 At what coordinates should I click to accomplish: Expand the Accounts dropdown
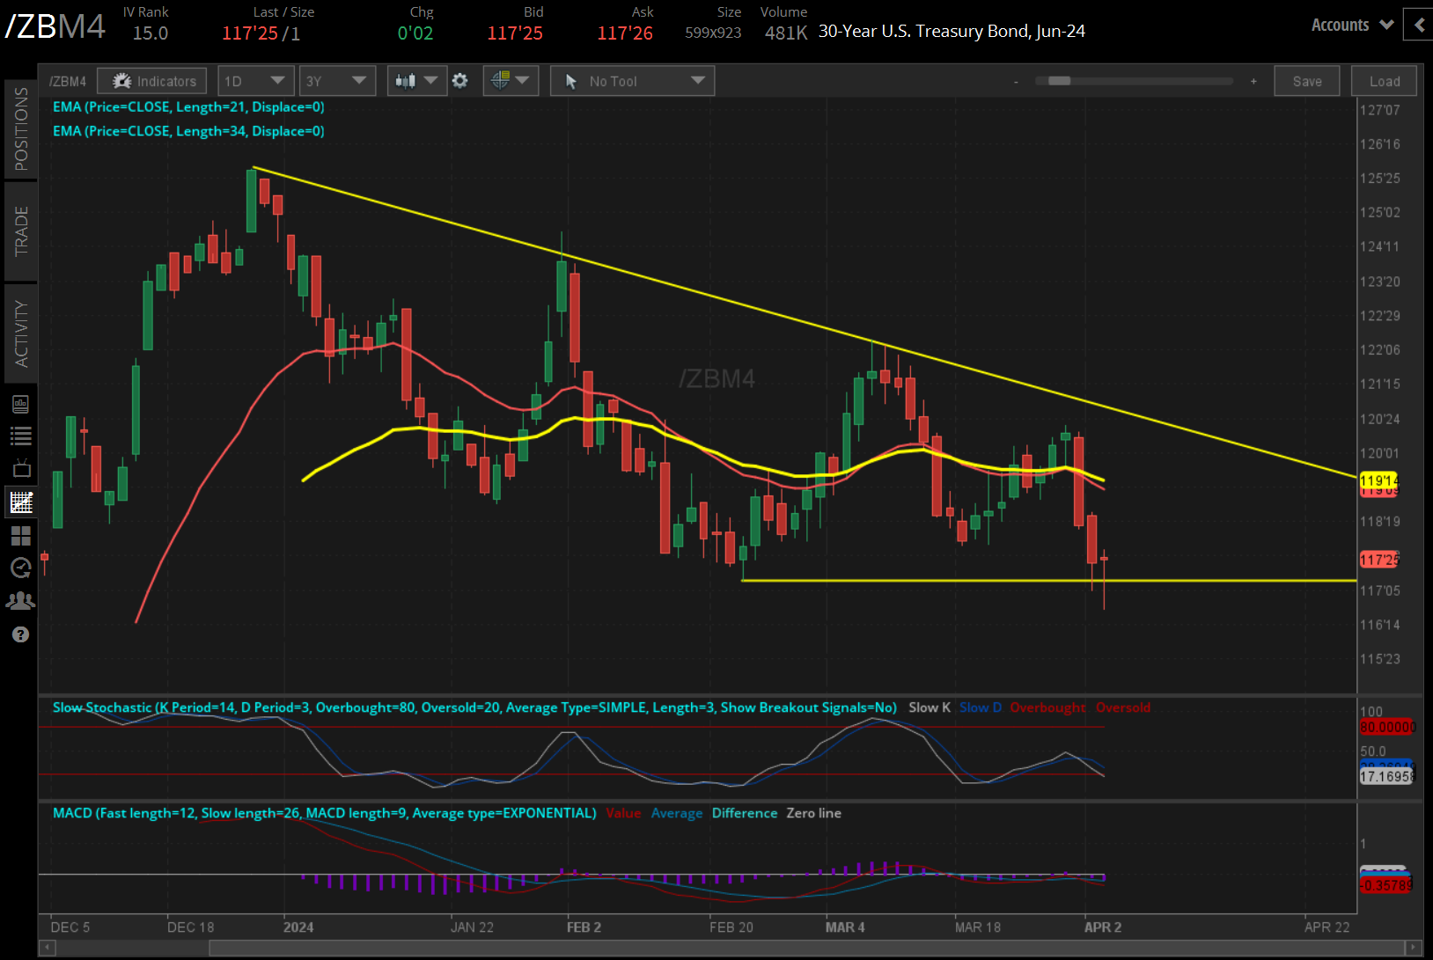pyautogui.click(x=1352, y=25)
